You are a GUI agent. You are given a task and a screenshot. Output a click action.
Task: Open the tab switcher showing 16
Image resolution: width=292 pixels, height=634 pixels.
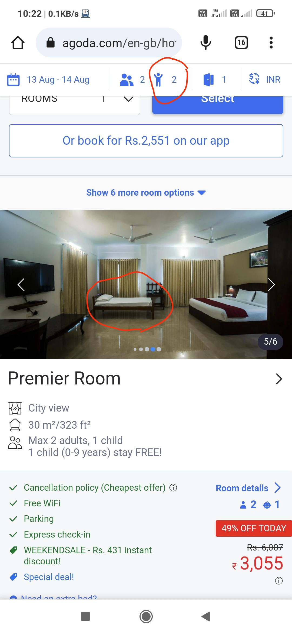click(241, 43)
